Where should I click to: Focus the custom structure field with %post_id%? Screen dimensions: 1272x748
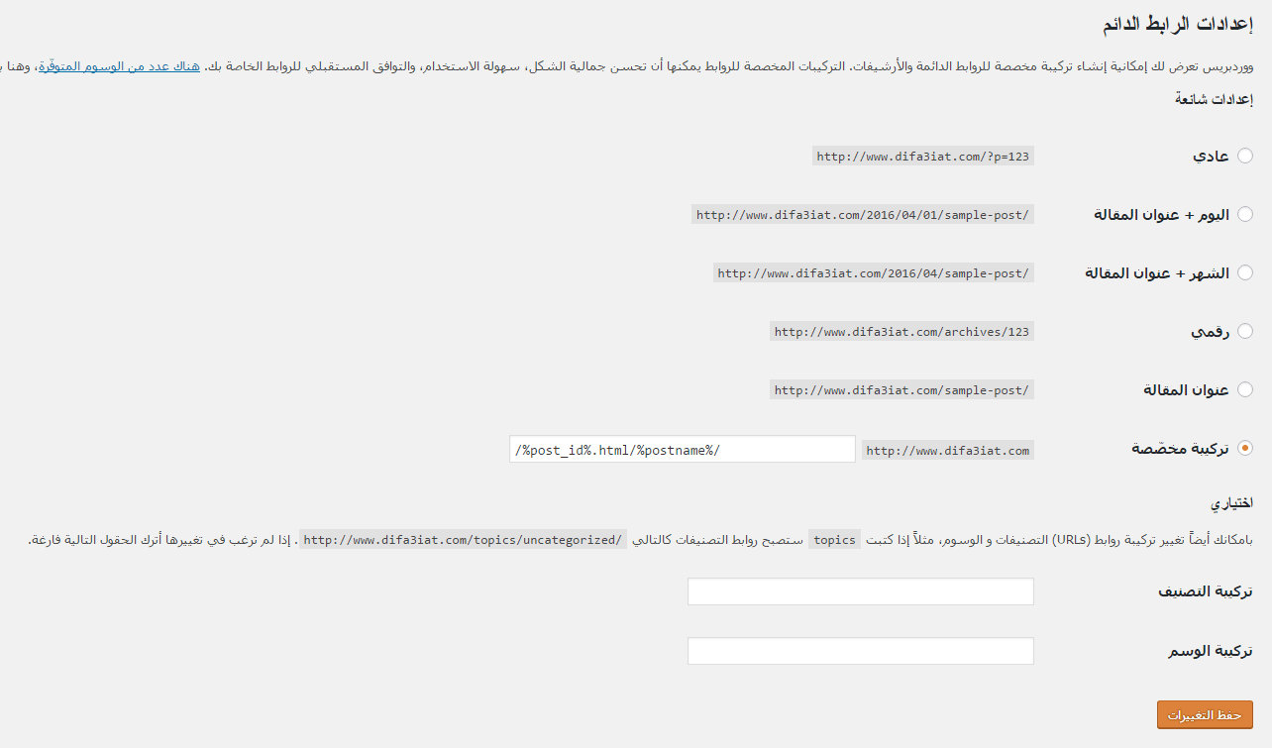[683, 449]
